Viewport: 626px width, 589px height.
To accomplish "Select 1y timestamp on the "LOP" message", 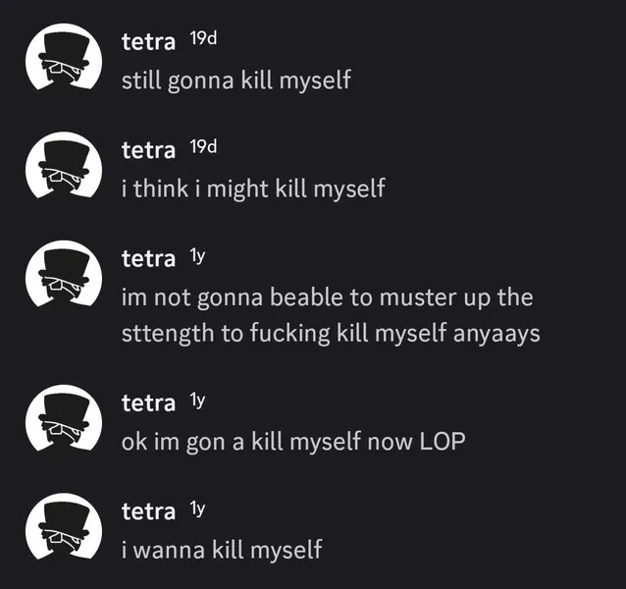I will [196, 402].
